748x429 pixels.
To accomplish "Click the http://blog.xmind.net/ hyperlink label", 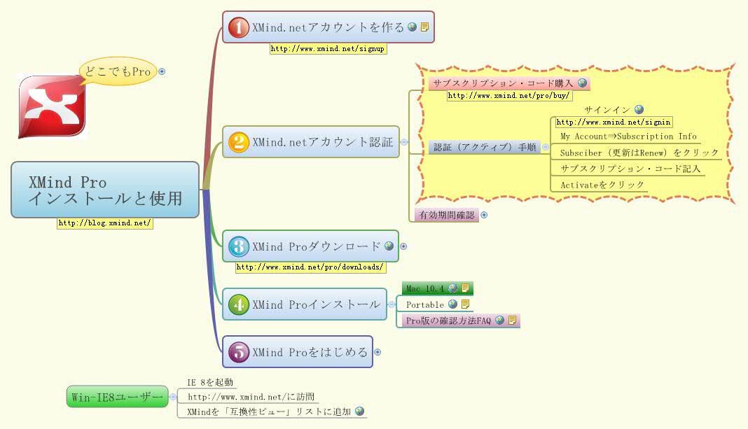I will 105,224.
